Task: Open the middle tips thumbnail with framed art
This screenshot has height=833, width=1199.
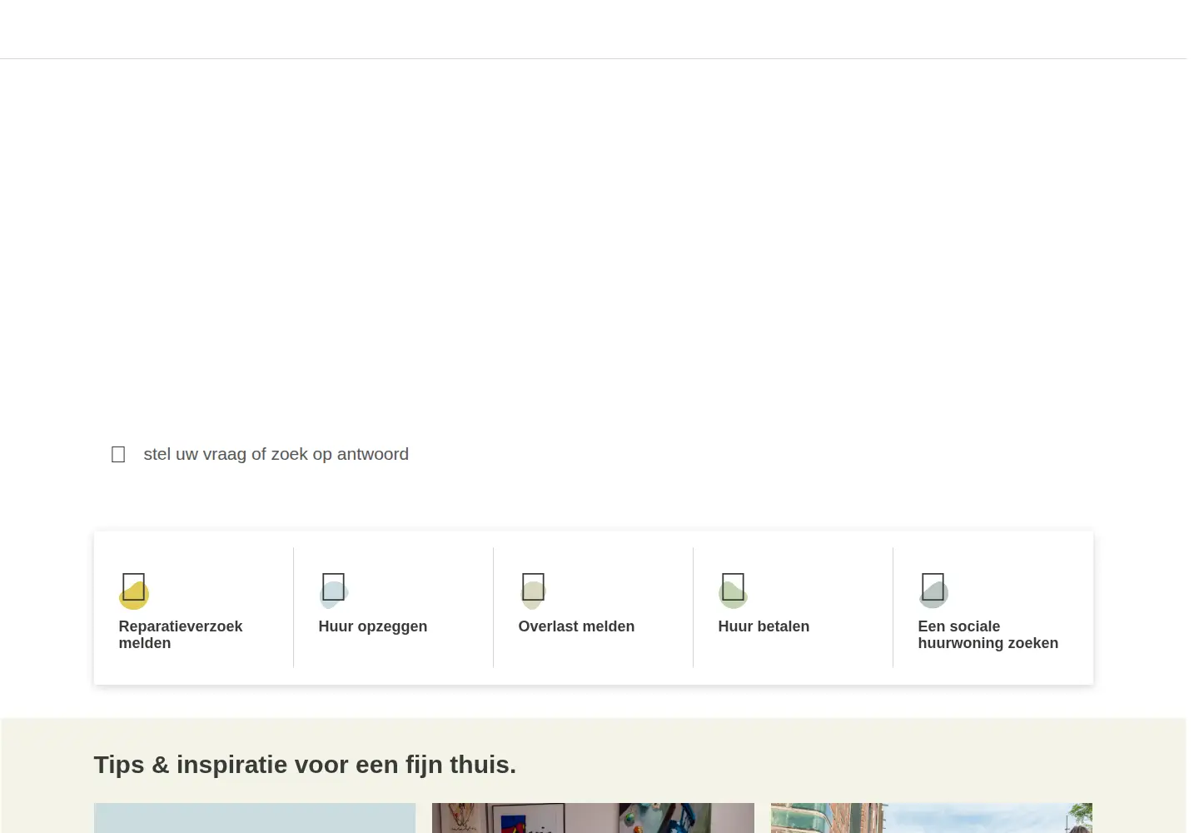Action: click(593, 818)
